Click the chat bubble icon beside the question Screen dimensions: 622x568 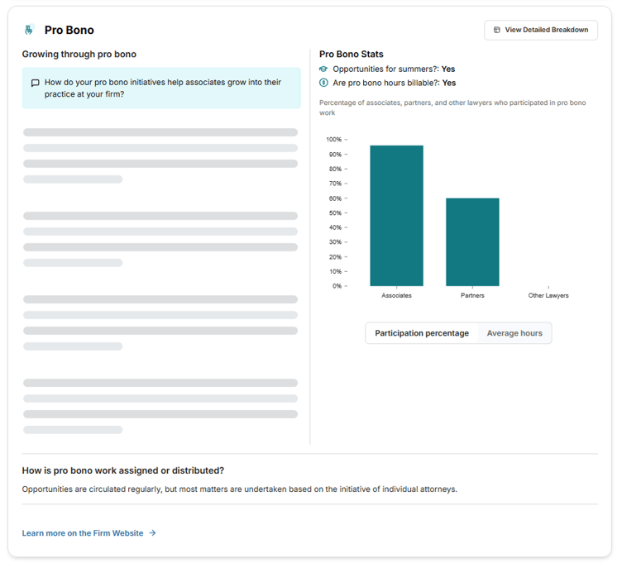[35, 83]
